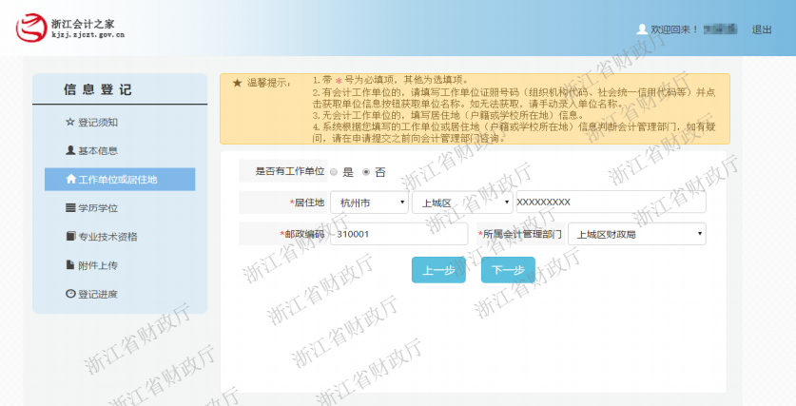Select 是 radio for 是否有工作单位
This screenshot has height=406, width=796.
click(333, 172)
